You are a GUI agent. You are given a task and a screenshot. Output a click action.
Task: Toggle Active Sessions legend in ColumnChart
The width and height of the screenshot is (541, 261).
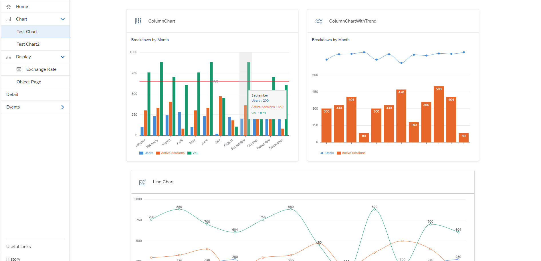(170, 153)
